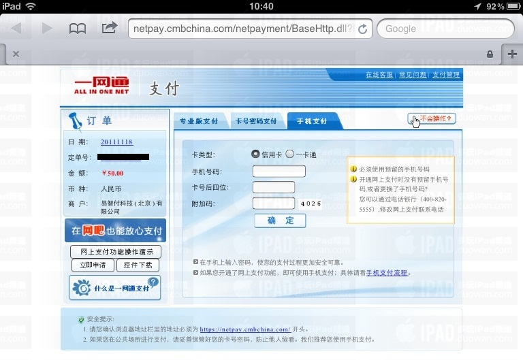523x360 pixels.
Task: Click the date link 20111118
Action: pyautogui.click(x=116, y=142)
